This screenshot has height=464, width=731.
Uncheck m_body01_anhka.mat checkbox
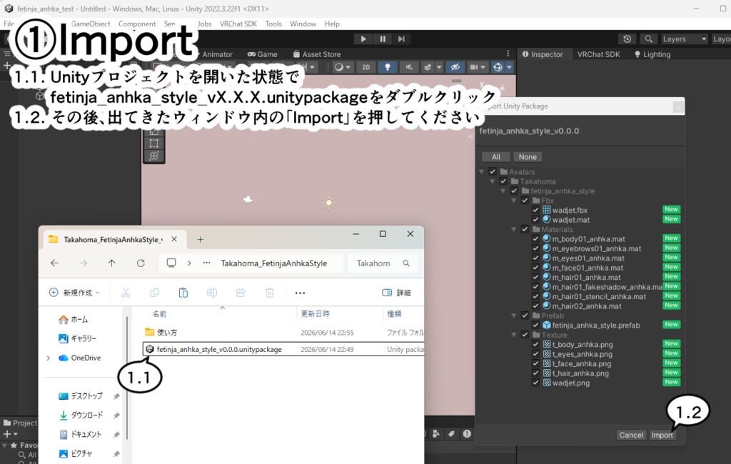(x=535, y=238)
